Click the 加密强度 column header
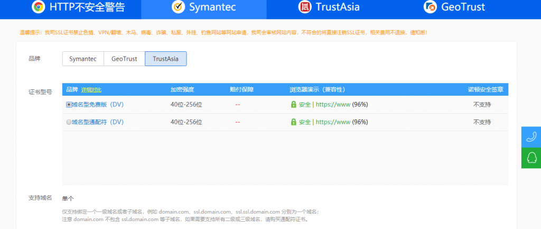Screen dimensions: 541x229 [182, 90]
